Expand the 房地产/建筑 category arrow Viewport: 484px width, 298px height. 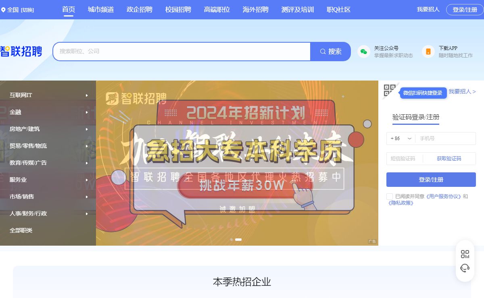87,129
